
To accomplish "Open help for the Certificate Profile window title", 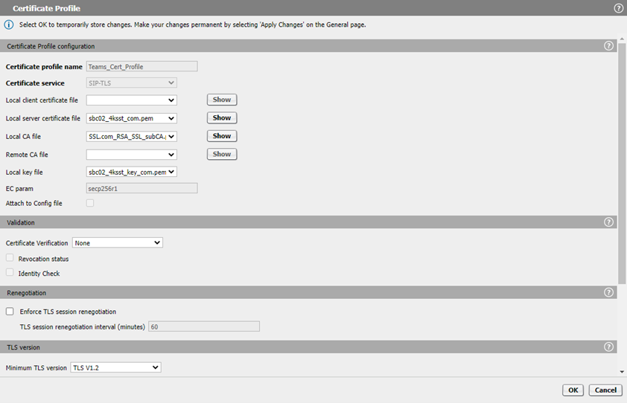I will 618,8.
